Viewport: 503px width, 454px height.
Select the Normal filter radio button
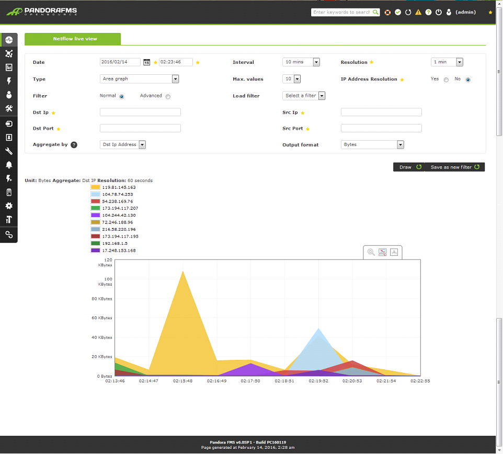point(122,97)
